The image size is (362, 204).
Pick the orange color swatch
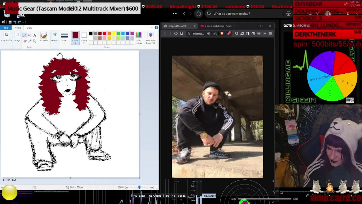[x=109, y=33]
